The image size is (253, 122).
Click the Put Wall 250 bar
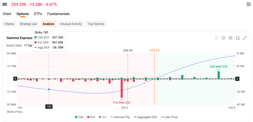[x=122, y=88]
